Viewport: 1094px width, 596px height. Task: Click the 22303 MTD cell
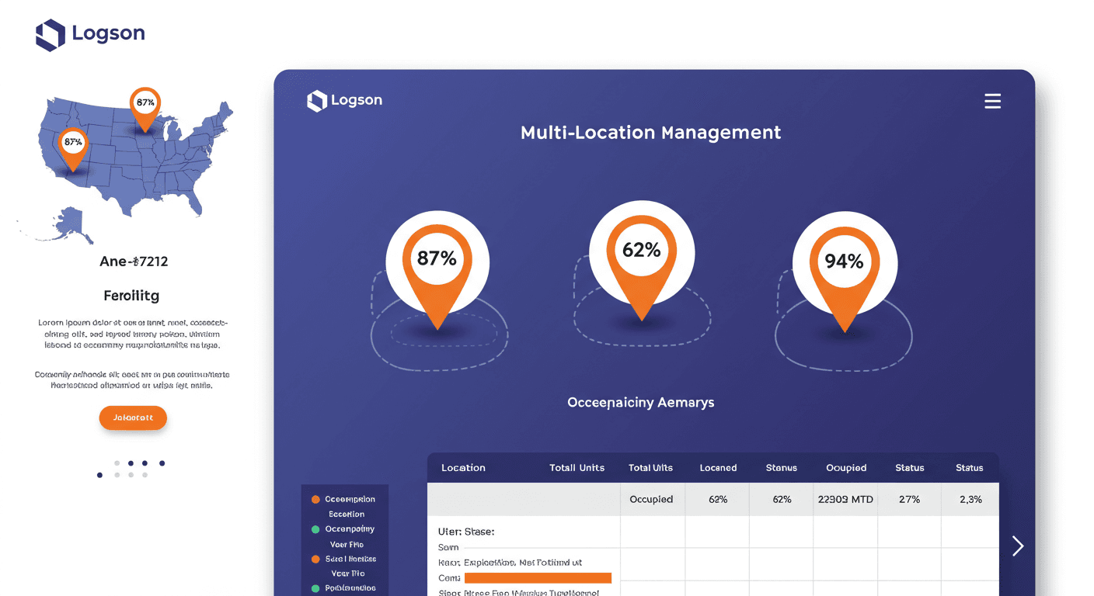coord(845,499)
